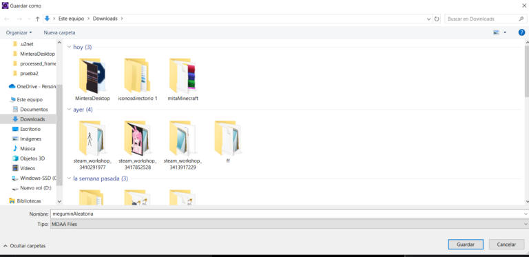Image resolution: width=529 pixels, height=257 pixels.
Task: Click Downloads in the address bar
Action: pos(105,19)
